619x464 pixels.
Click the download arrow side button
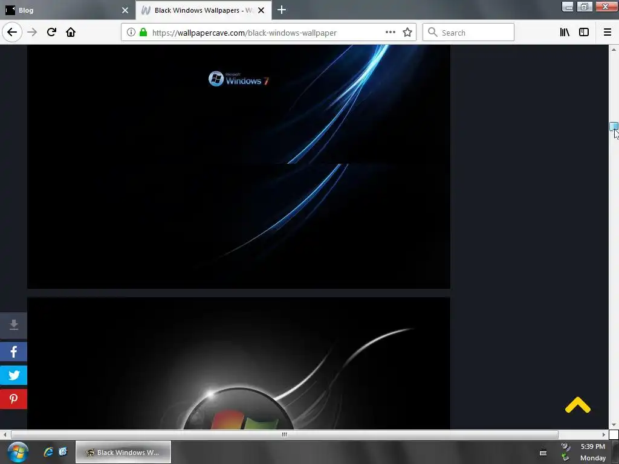click(13, 326)
